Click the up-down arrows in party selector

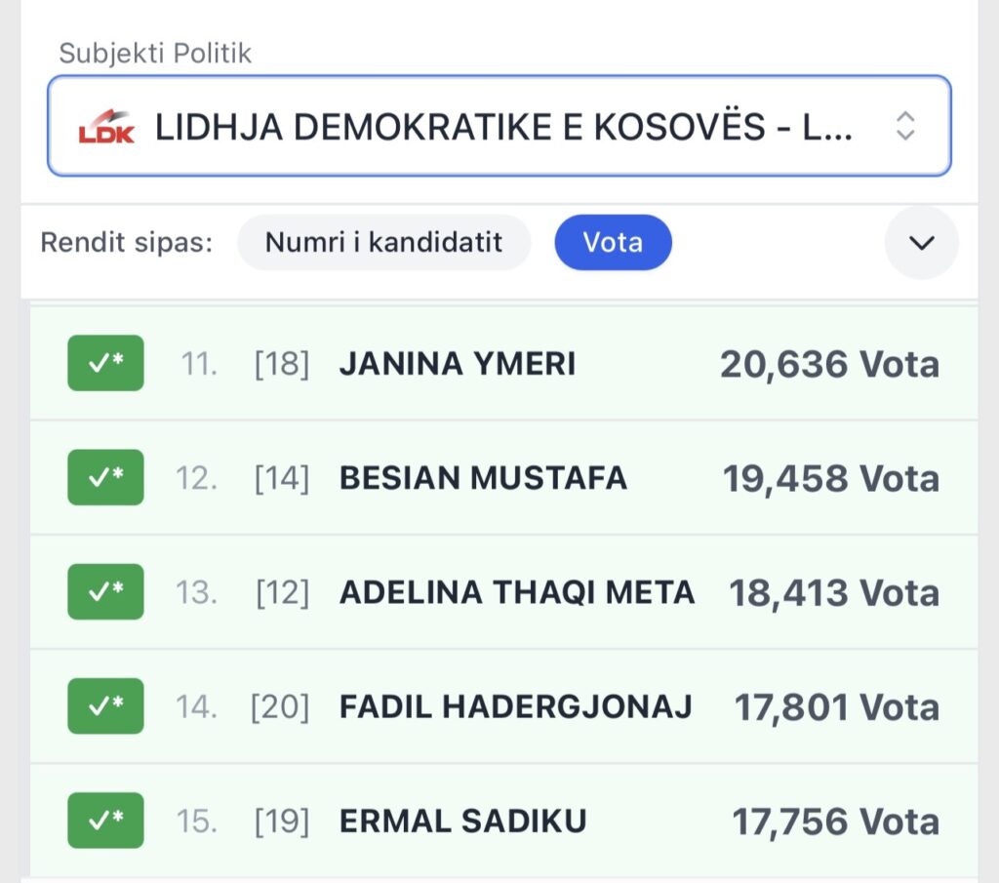click(905, 126)
